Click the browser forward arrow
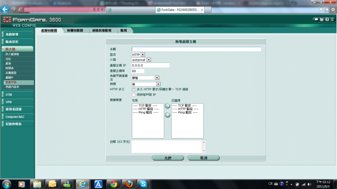Viewport: 337px width, 189px height. coord(13,9)
